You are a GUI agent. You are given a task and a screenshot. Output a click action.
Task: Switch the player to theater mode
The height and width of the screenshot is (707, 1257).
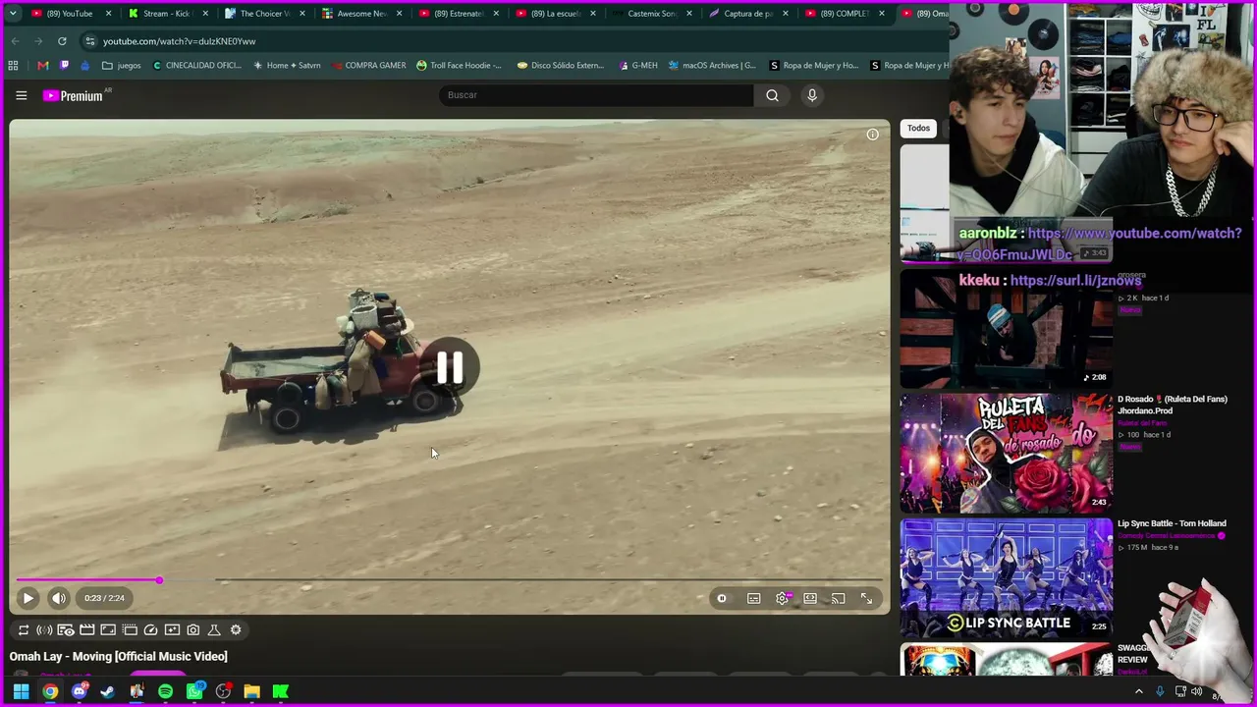[810, 598]
